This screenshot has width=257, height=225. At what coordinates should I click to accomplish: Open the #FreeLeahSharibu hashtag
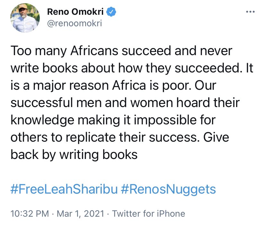click(x=64, y=189)
